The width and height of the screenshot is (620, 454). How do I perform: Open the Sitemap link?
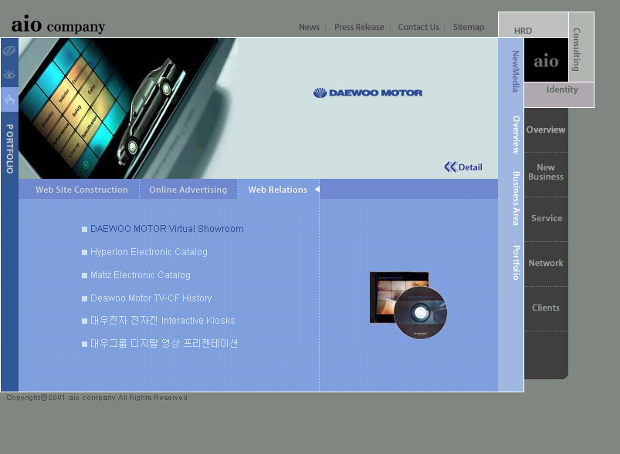pyautogui.click(x=469, y=27)
